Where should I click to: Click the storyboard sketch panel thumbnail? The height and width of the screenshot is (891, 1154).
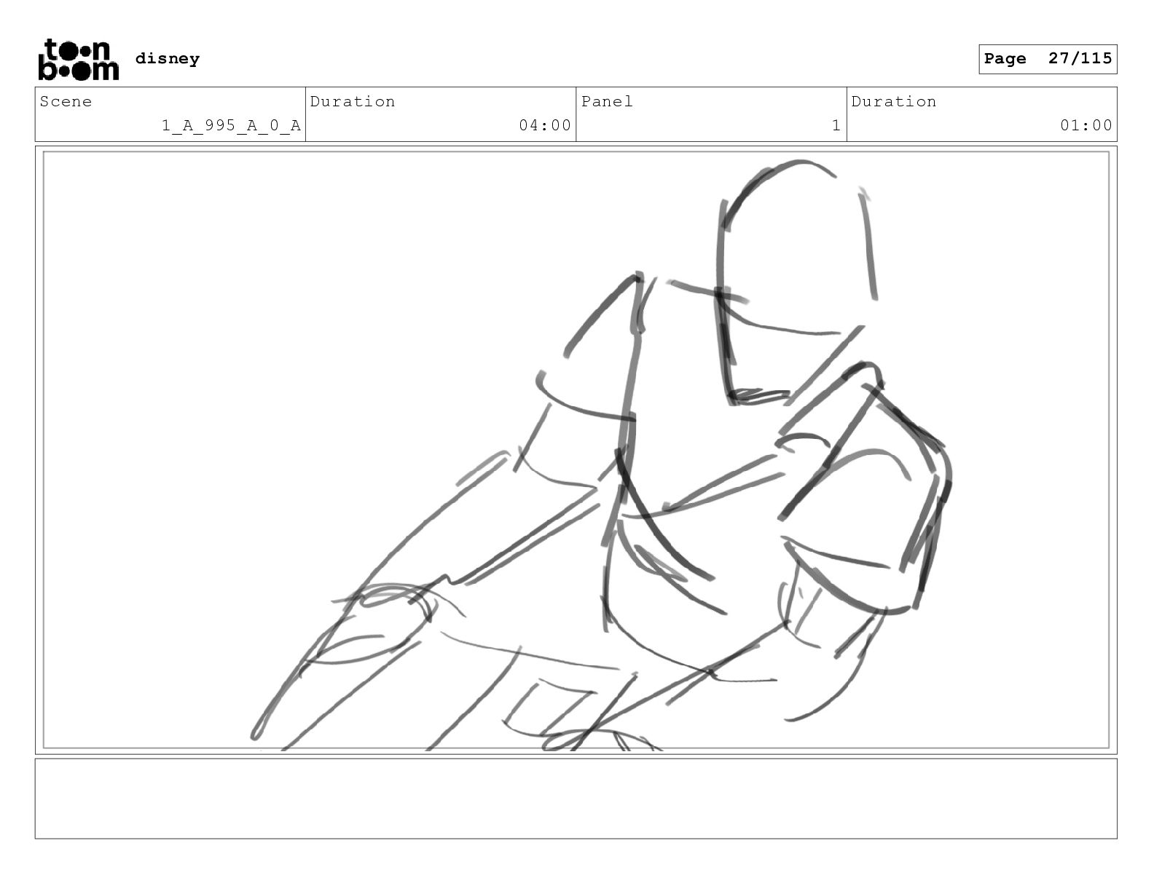point(576,450)
